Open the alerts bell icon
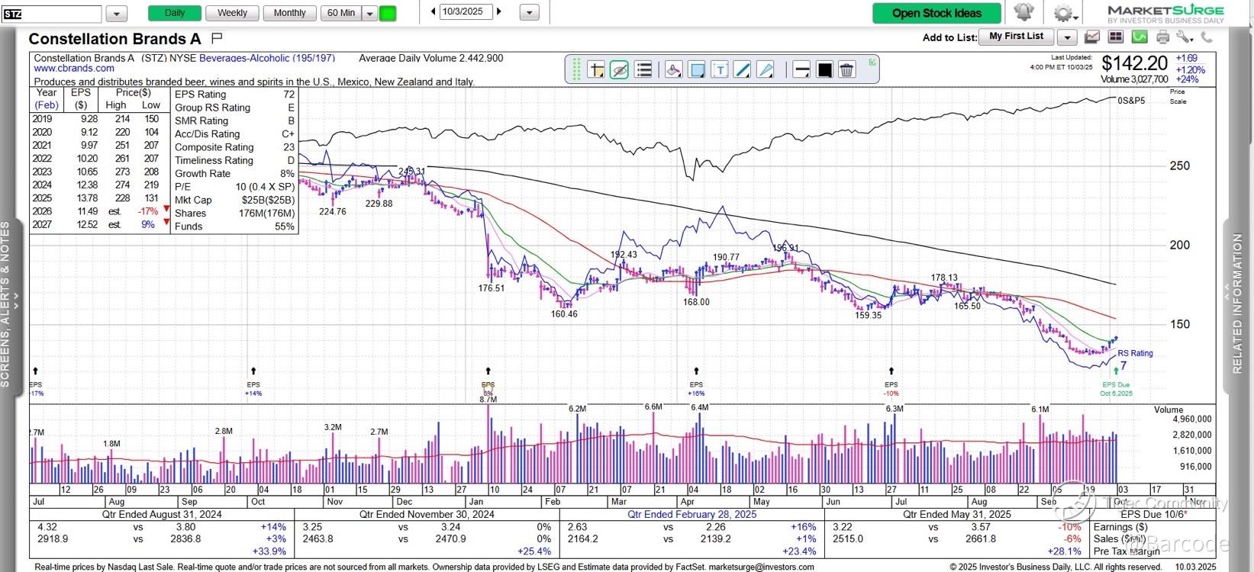 coord(1024,13)
